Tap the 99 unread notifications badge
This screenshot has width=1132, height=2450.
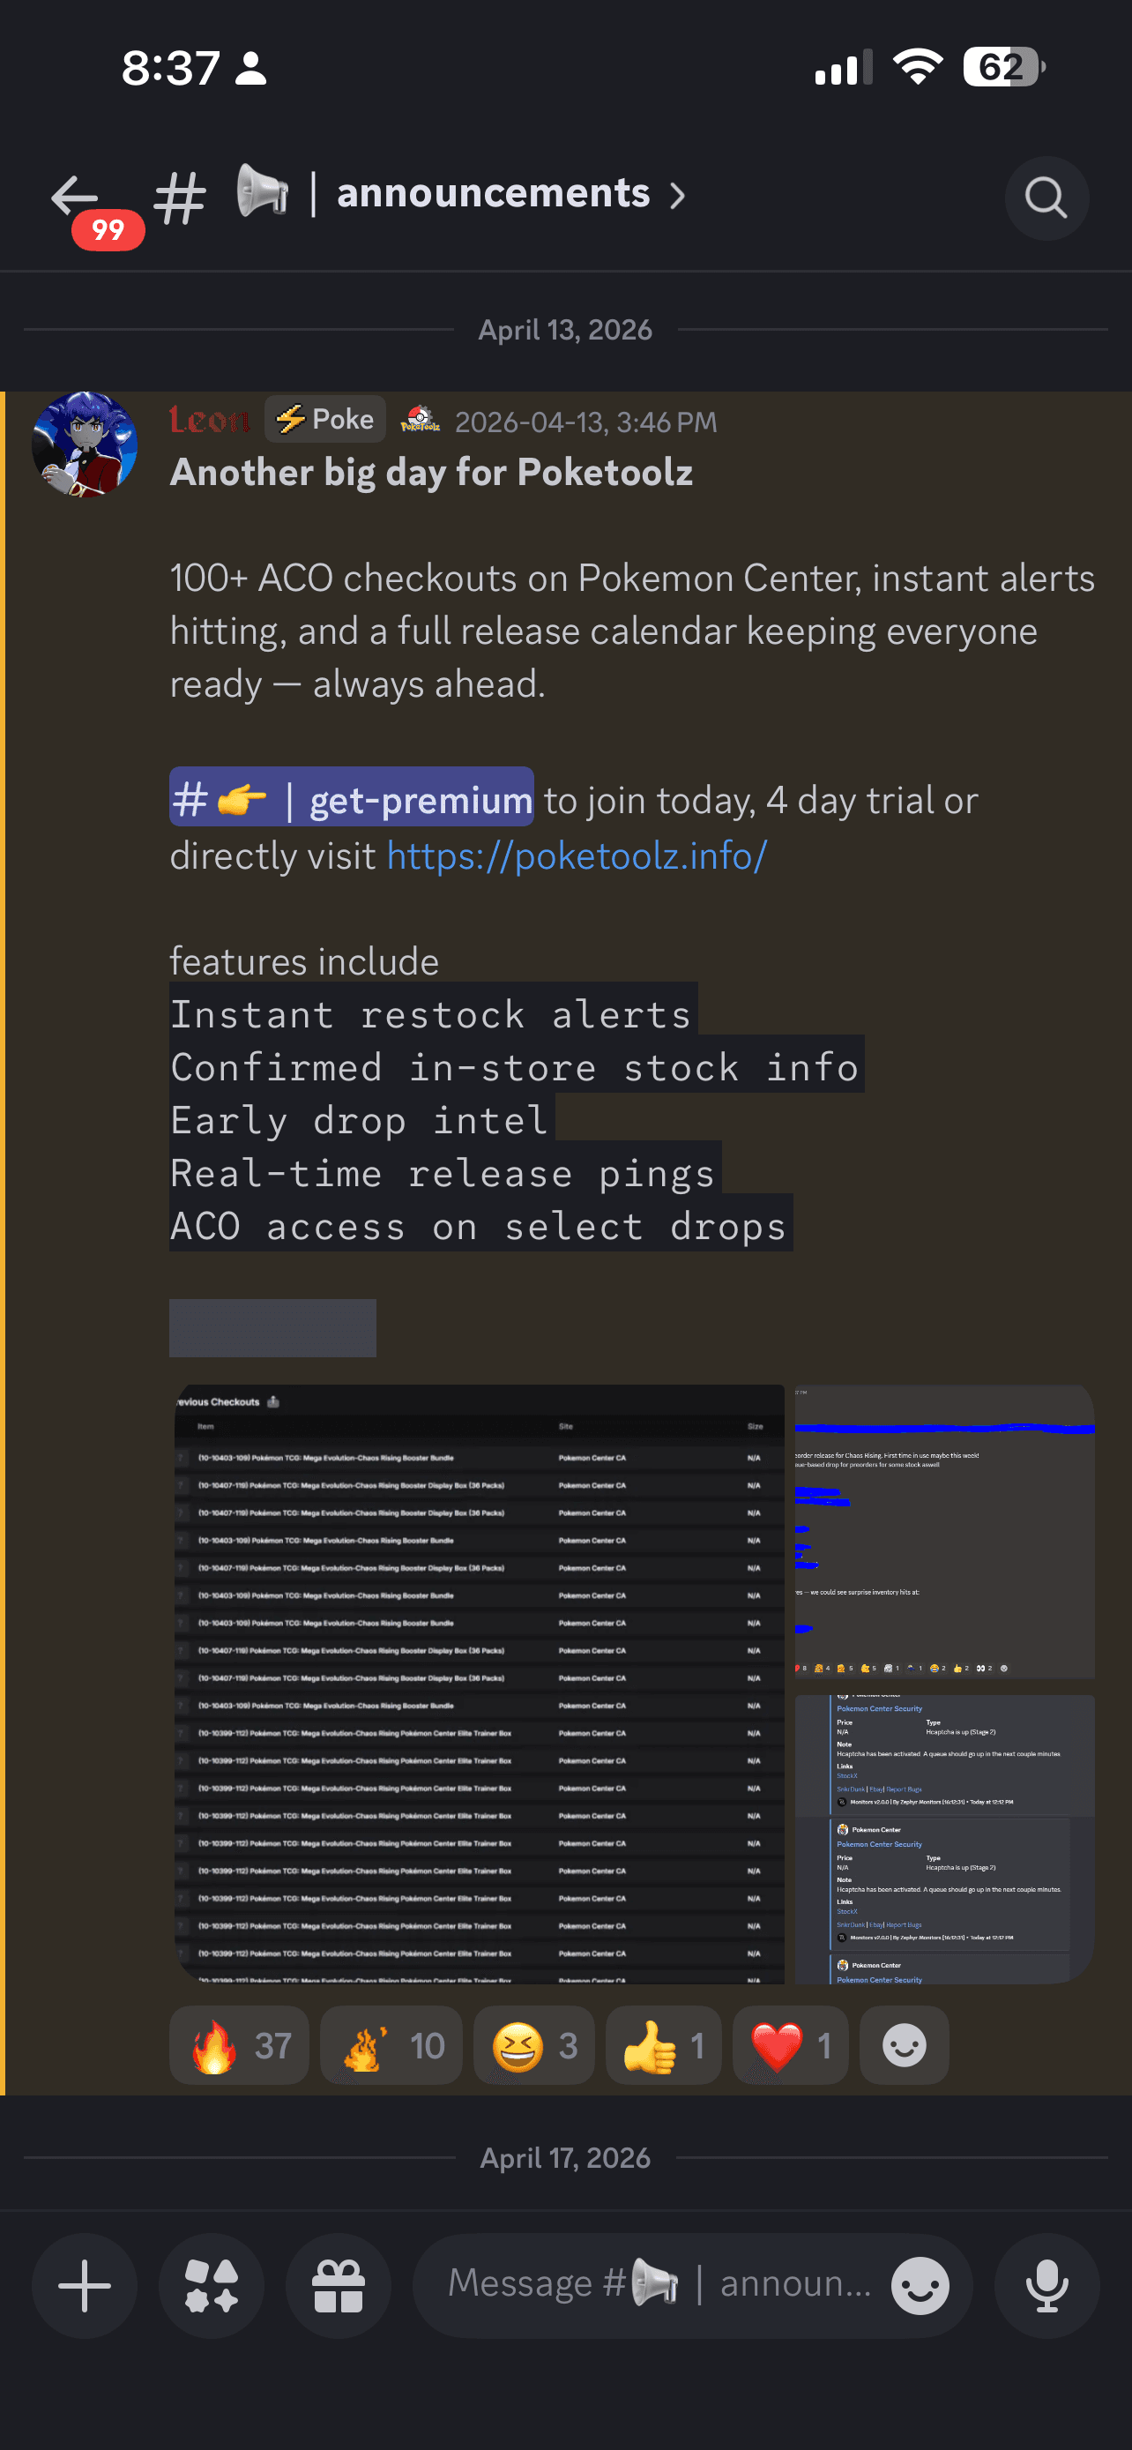point(108,229)
